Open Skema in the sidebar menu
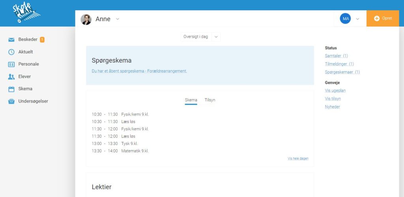This screenshot has width=404, height=197. coord(25,89)
